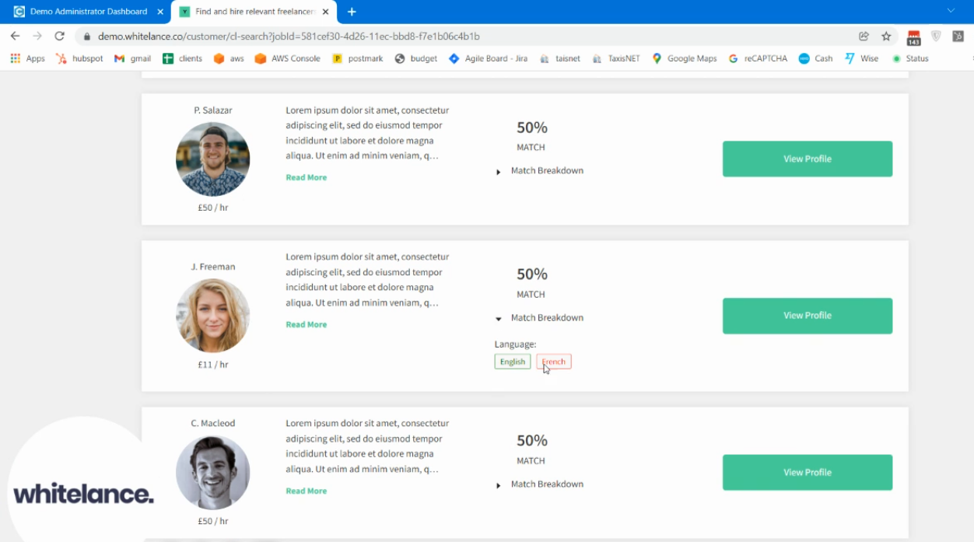
Task: Click the browser Back arrow
Action: [x=15, y=36]
